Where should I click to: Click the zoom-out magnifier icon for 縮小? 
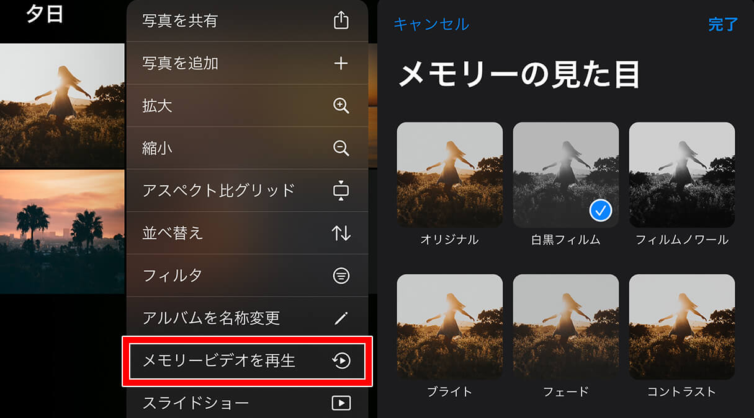coord(341,148)
